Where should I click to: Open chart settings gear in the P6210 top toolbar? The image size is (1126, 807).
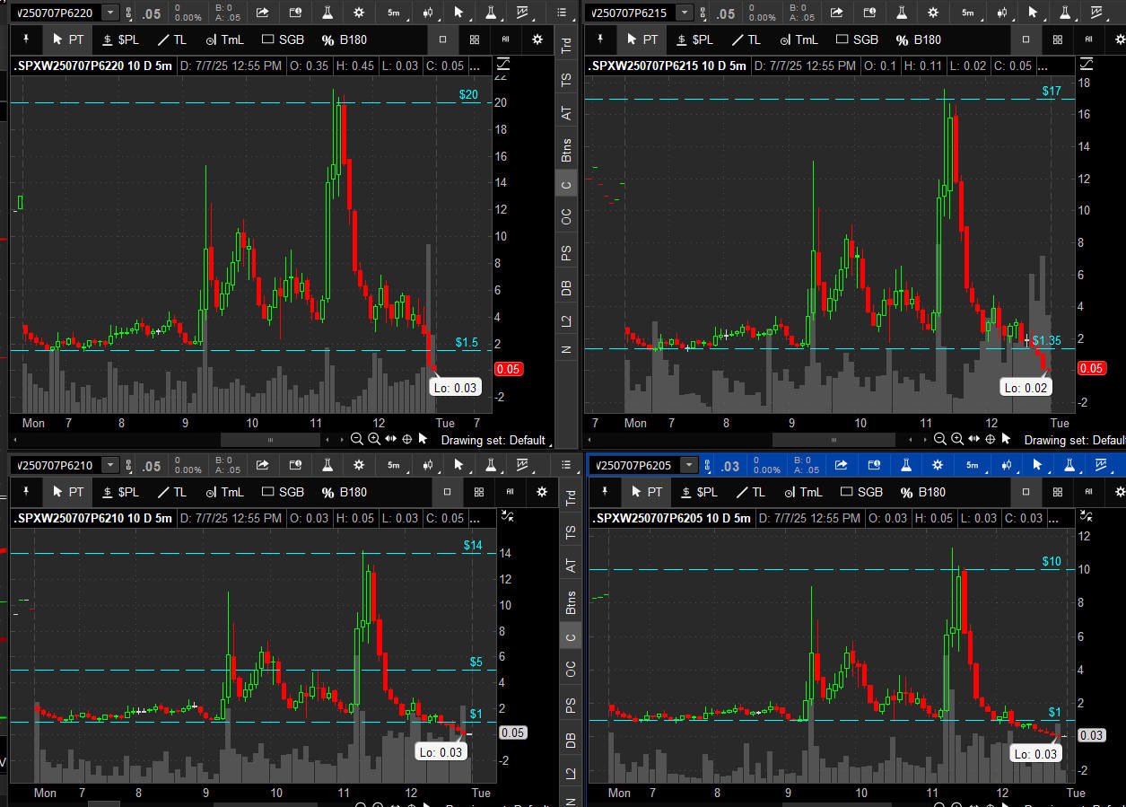[360, 465]
